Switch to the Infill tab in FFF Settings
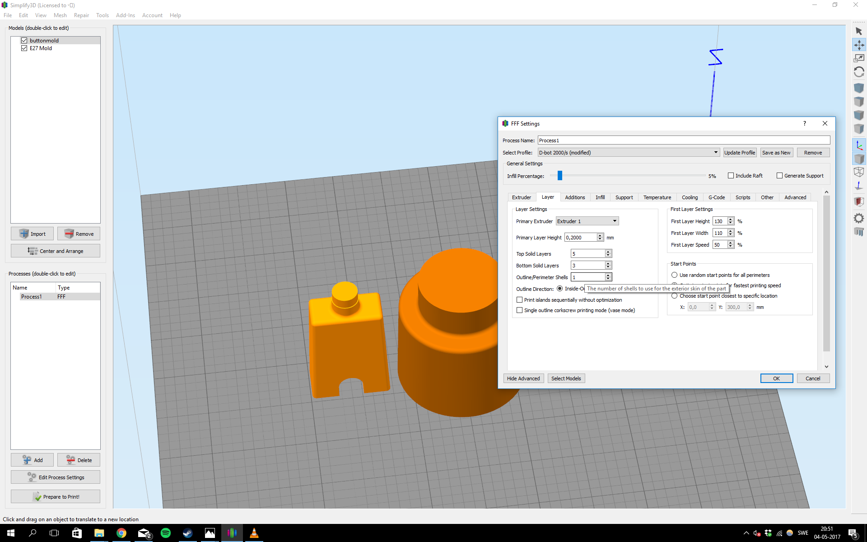This screenshot has width=867, height=542. pyautogui.click(x=600, y=197)
